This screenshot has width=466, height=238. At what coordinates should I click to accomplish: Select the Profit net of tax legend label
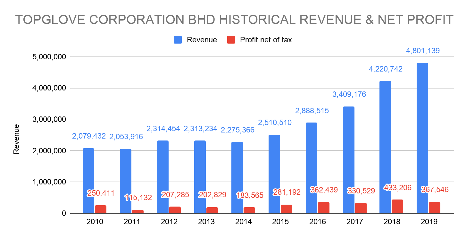pos(266,40)
